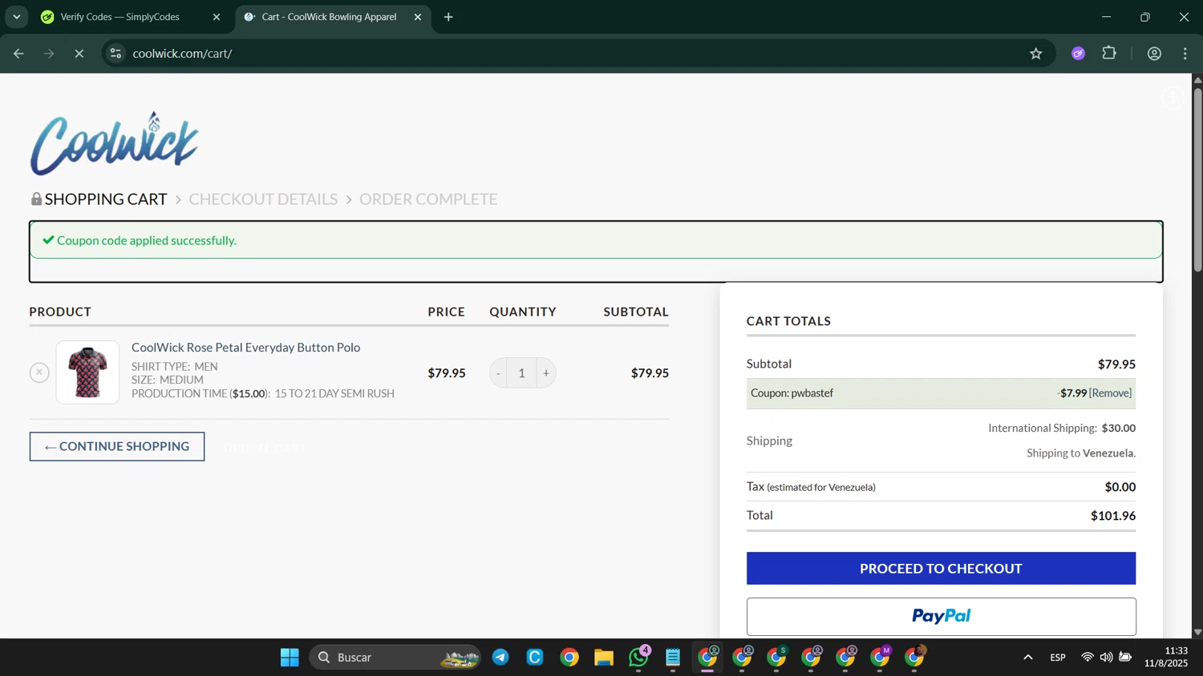
Task: Open the purple extension in Chrome toolbar
Action: (x=1079, y=54)
